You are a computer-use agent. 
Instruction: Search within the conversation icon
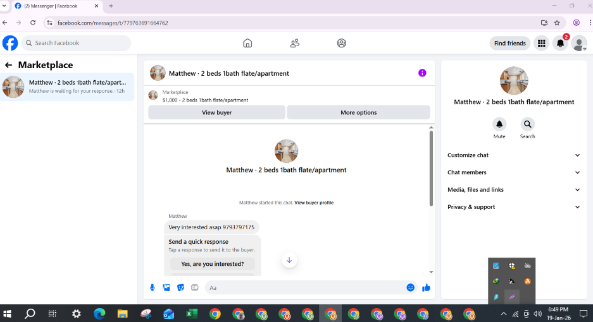[528, 124]
